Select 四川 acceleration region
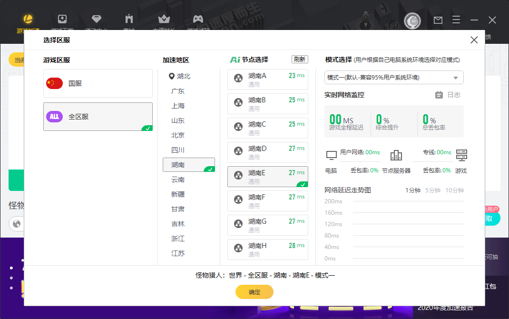509x319 pixels. tap(178, 150)
